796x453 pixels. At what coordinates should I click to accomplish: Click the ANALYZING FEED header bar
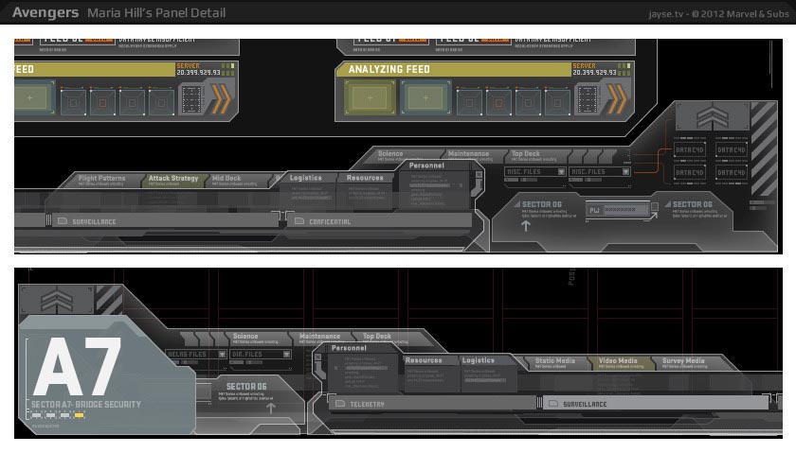tap(455, 69)
